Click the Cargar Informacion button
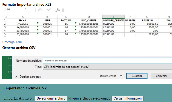The image size is (172, 102). (127, 98)
